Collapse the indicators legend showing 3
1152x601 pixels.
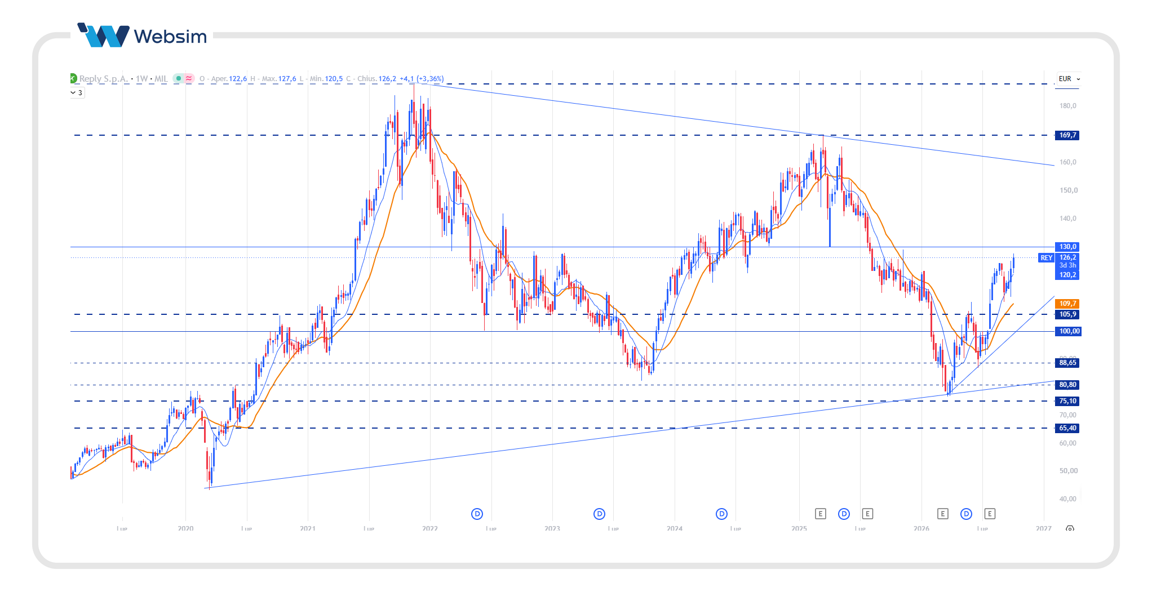point(77,93)
